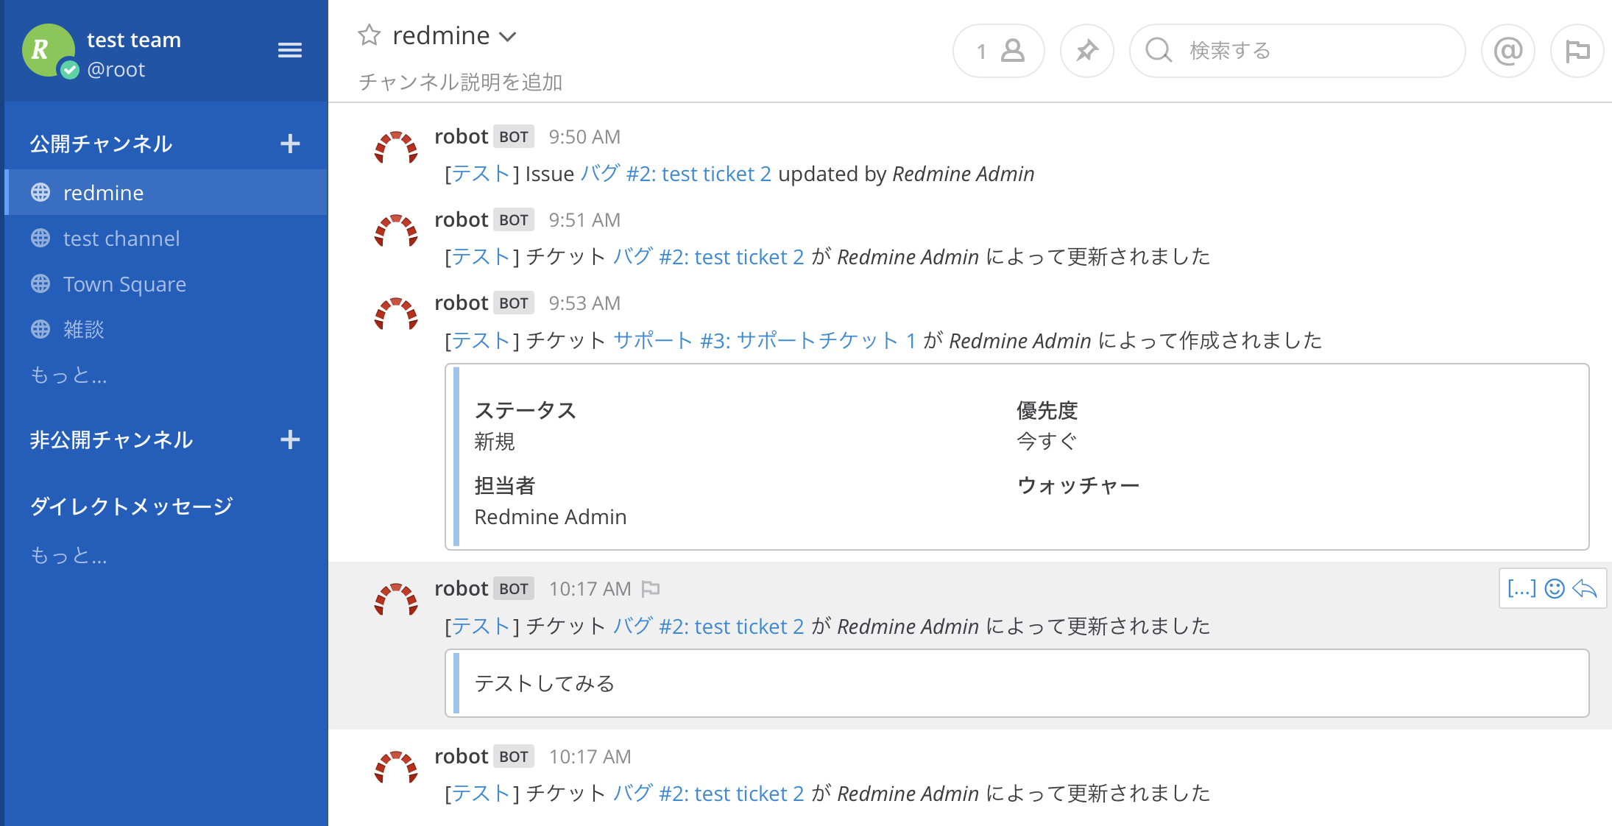Click the search magnifier icon
Screen dimensions: 1612x826
1158,51
